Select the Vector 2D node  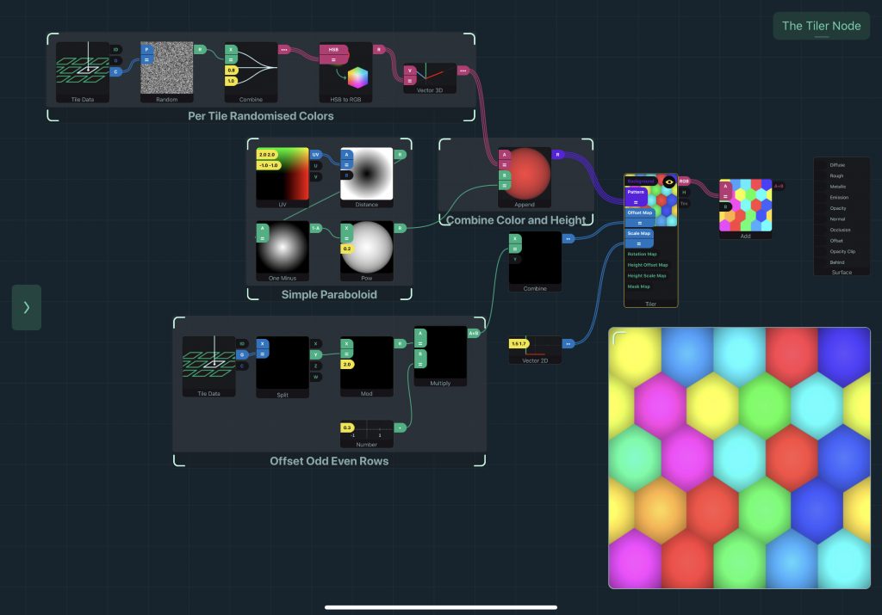(535, 350)
